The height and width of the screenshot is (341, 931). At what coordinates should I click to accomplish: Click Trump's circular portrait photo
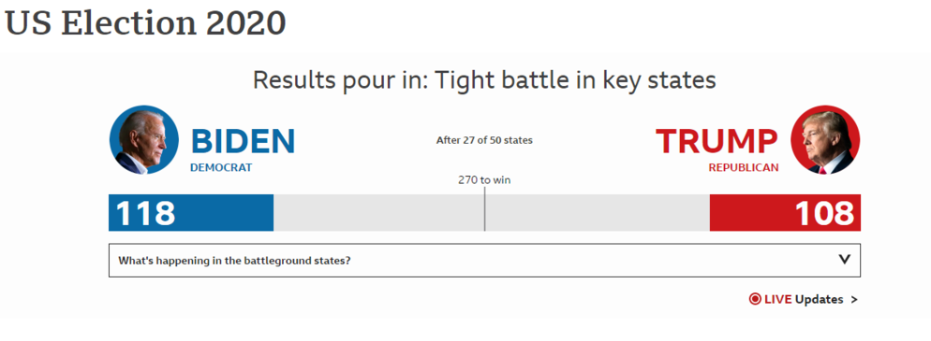[x=825, y=140]
